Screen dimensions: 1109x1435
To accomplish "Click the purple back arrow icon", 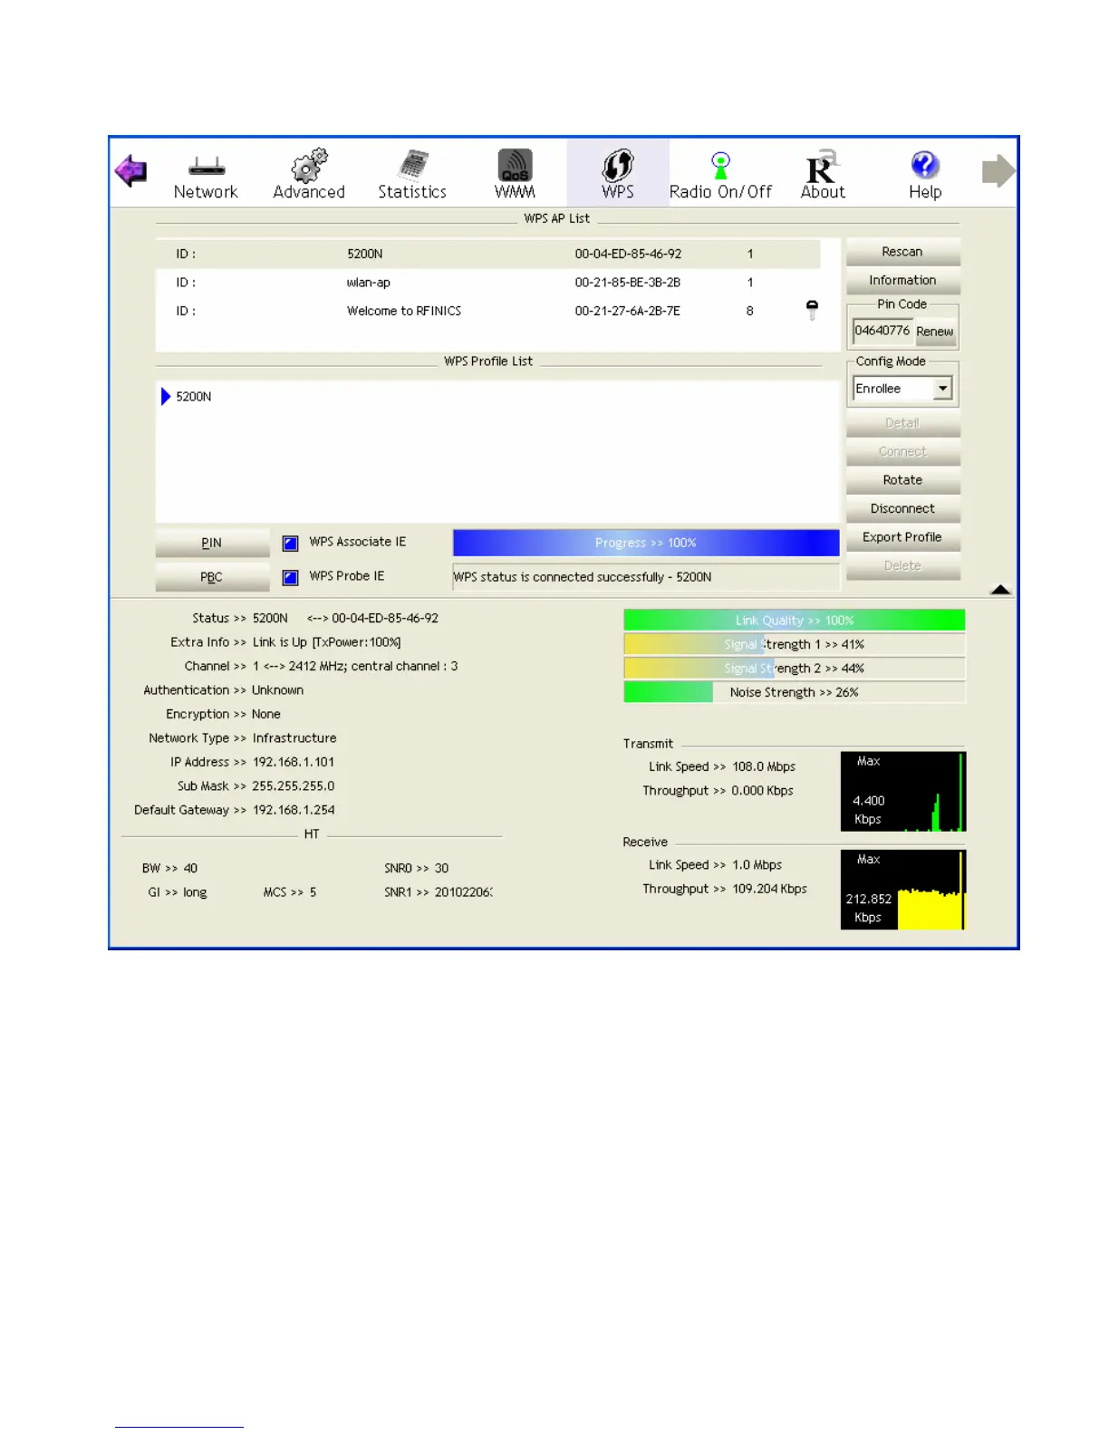I will pos(130,170).
